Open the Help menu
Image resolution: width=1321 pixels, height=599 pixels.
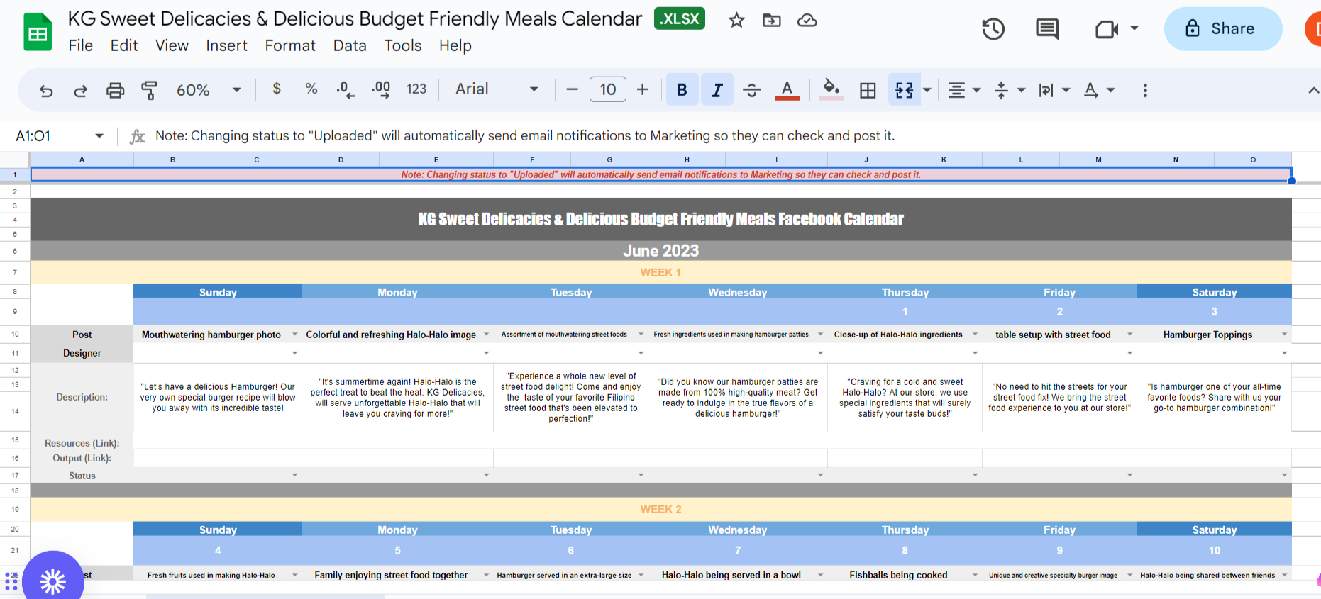[455, 45]
